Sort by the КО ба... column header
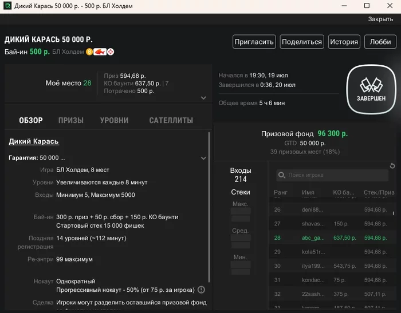The image size is (401, 313). [344, 192]
